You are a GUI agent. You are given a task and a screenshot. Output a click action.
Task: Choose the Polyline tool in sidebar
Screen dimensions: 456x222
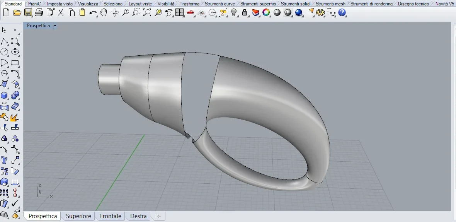(x=4, y=41)
